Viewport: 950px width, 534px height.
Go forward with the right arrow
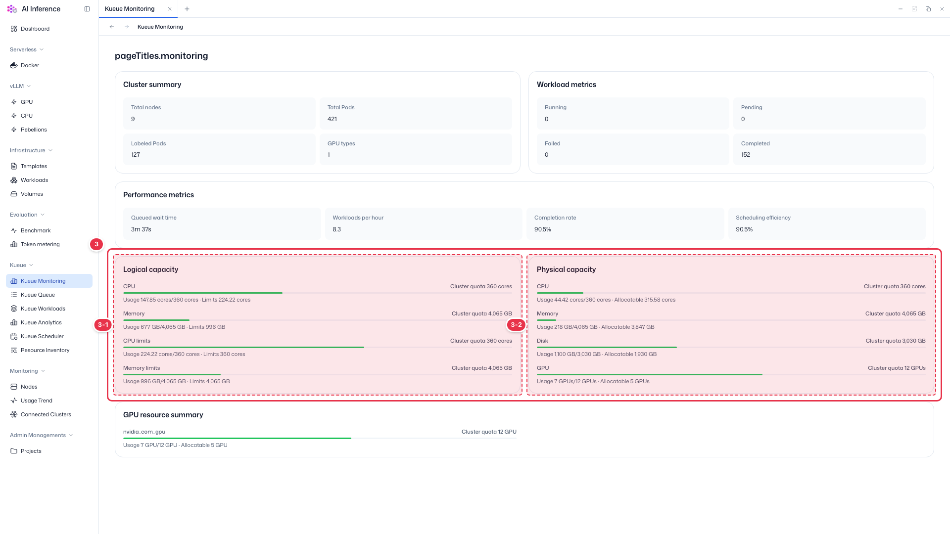click(x=127, y=27)
